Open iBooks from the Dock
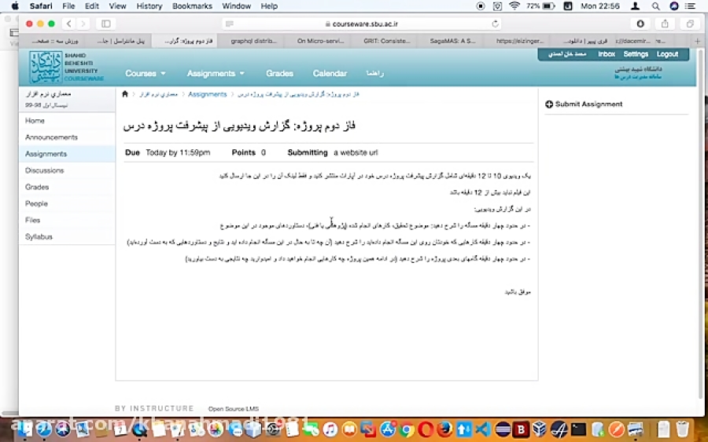The width and height of the screenshot is (708, 442). pos(349,429)
